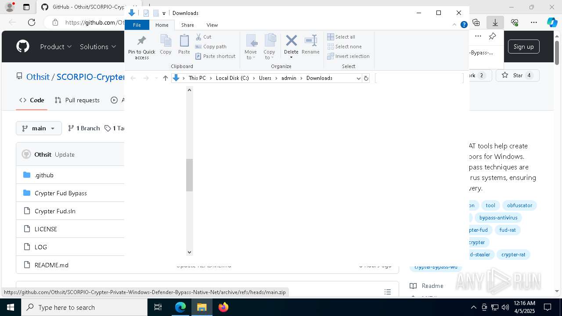Click the Edge Downloads toolbar icon
The image size is (562, 316).
pos(495,22)
